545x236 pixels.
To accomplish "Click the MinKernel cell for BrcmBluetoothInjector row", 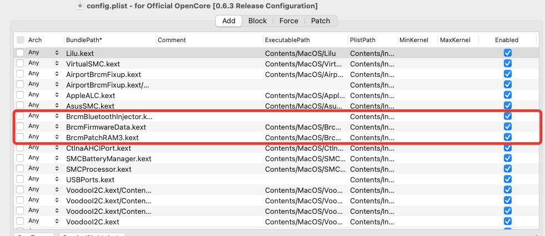I will click(417, 116).
